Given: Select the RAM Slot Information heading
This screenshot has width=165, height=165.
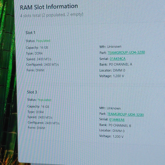Looking at the screenshot, I should [49, 7].
